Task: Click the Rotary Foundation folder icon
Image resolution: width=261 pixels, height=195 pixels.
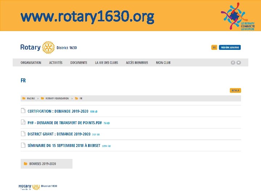Action: [x=42, y=98]
